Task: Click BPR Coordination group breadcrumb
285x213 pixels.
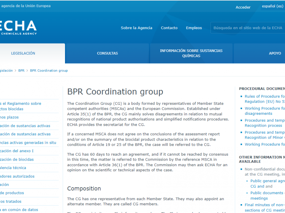Action: [x=49, y=71]
